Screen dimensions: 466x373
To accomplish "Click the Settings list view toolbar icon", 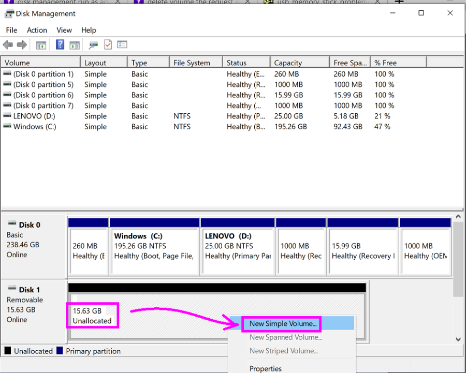I will click(122, 44).
